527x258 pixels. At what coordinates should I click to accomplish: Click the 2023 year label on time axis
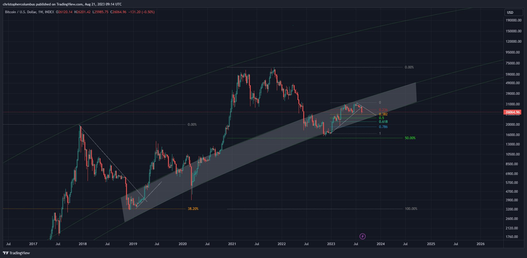click(331, 244)
